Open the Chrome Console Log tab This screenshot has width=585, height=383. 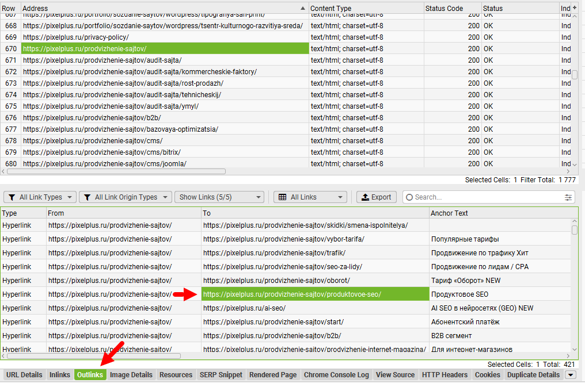tap(336, 375)
